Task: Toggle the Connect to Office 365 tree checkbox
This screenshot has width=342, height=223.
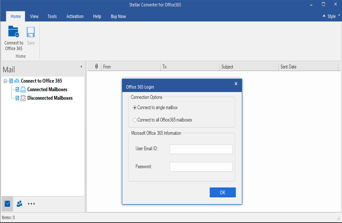Action: pos(11,81)
